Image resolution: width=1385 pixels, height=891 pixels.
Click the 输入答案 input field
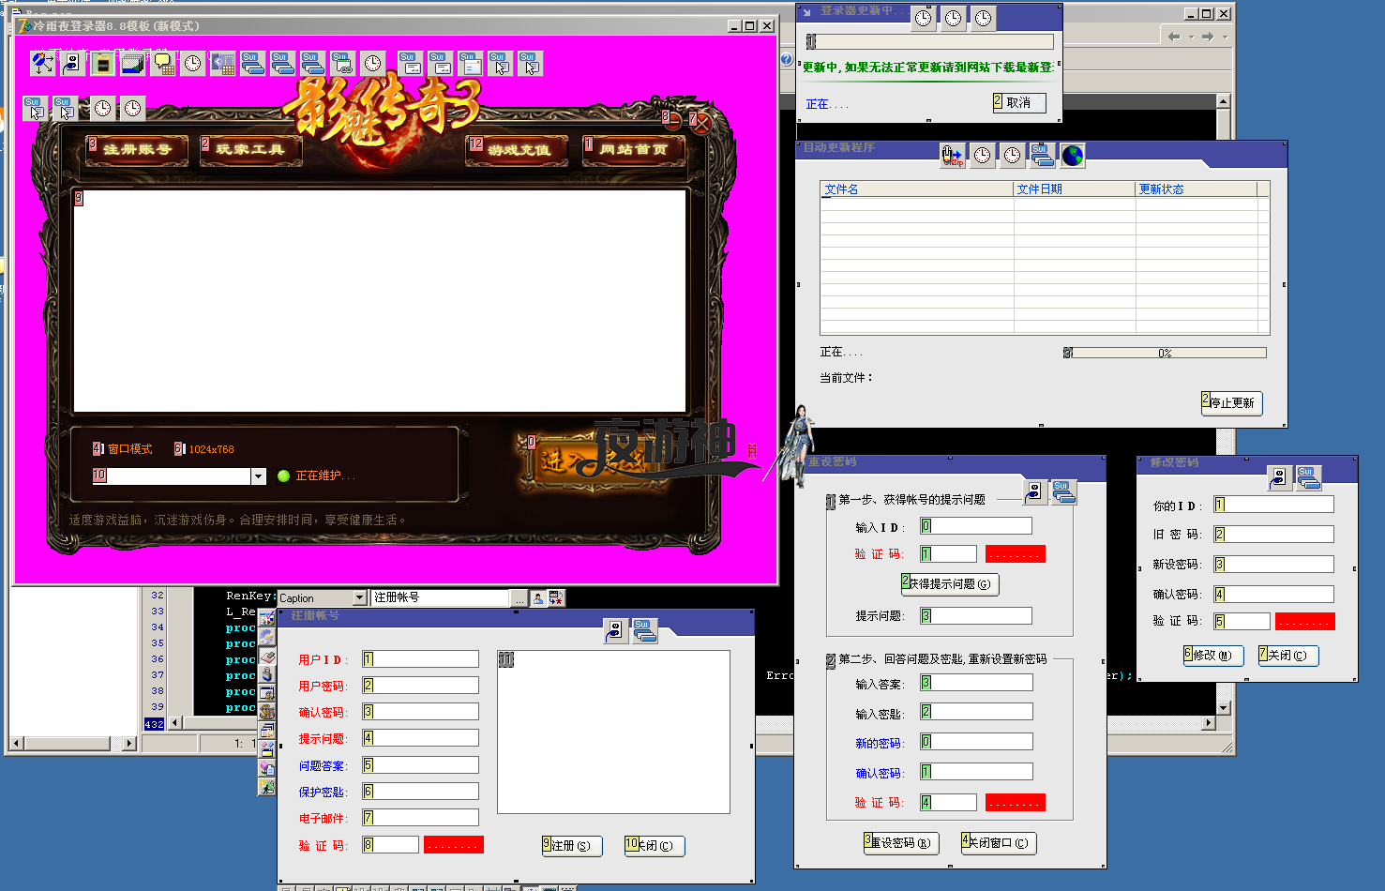tap(976, 683)
